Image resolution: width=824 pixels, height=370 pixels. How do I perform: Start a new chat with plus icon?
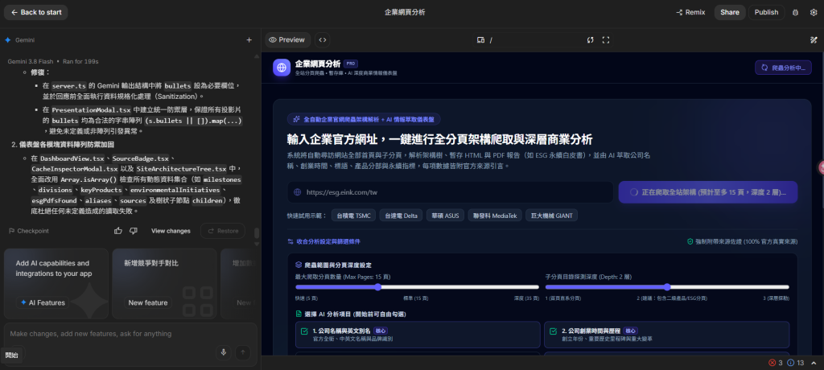coord(249,40)
